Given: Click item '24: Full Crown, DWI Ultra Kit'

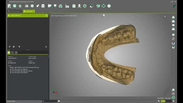Looking at the screenshot, I should pyautogui.click(x=20, y=69).
